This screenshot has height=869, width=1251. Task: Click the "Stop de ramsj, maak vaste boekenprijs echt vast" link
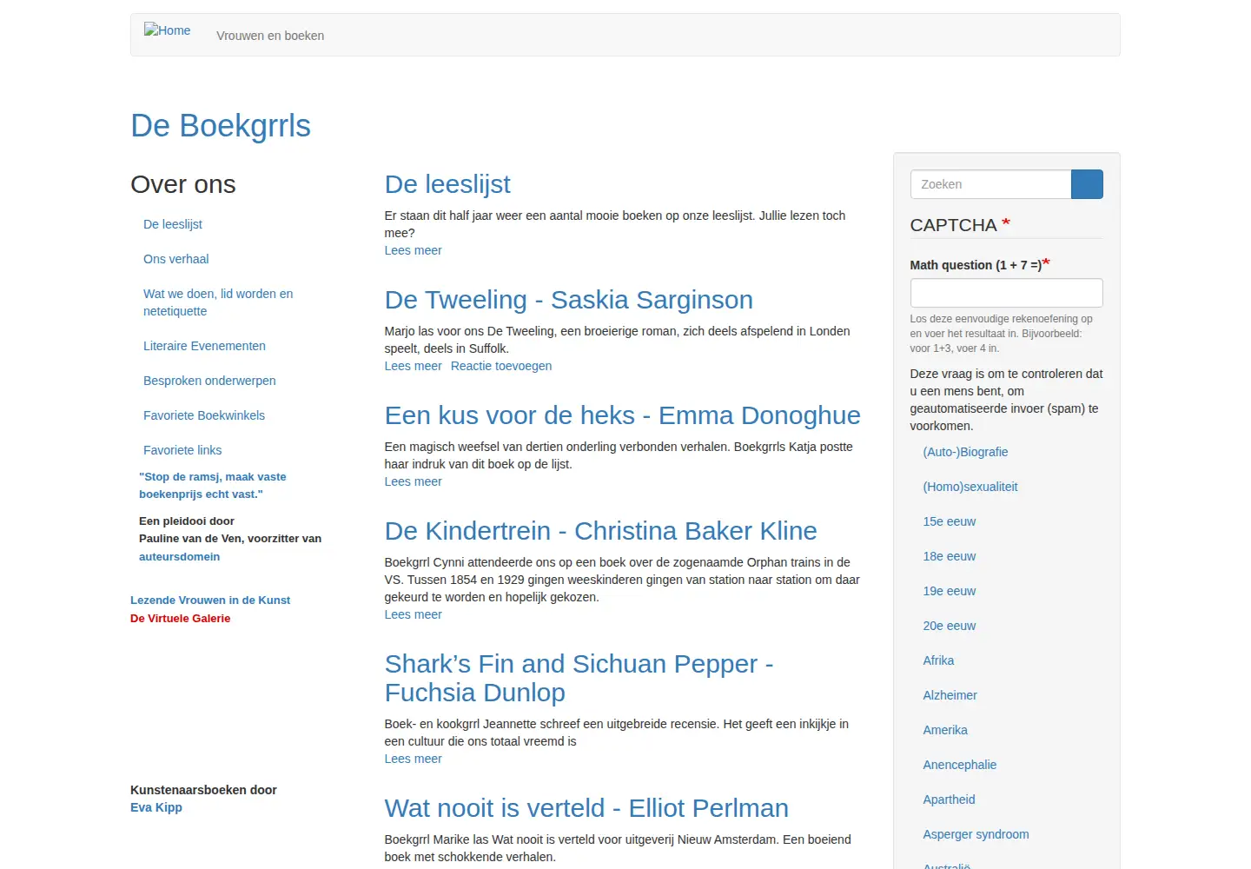[x=213, y=486]
